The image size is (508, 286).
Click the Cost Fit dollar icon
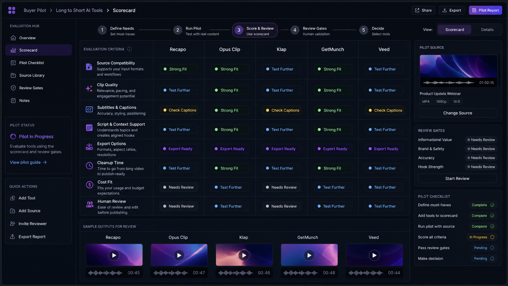click(x=89, y=184)
